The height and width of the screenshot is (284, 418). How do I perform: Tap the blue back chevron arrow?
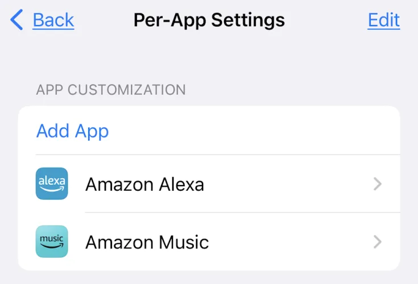(x=16, y=20)
